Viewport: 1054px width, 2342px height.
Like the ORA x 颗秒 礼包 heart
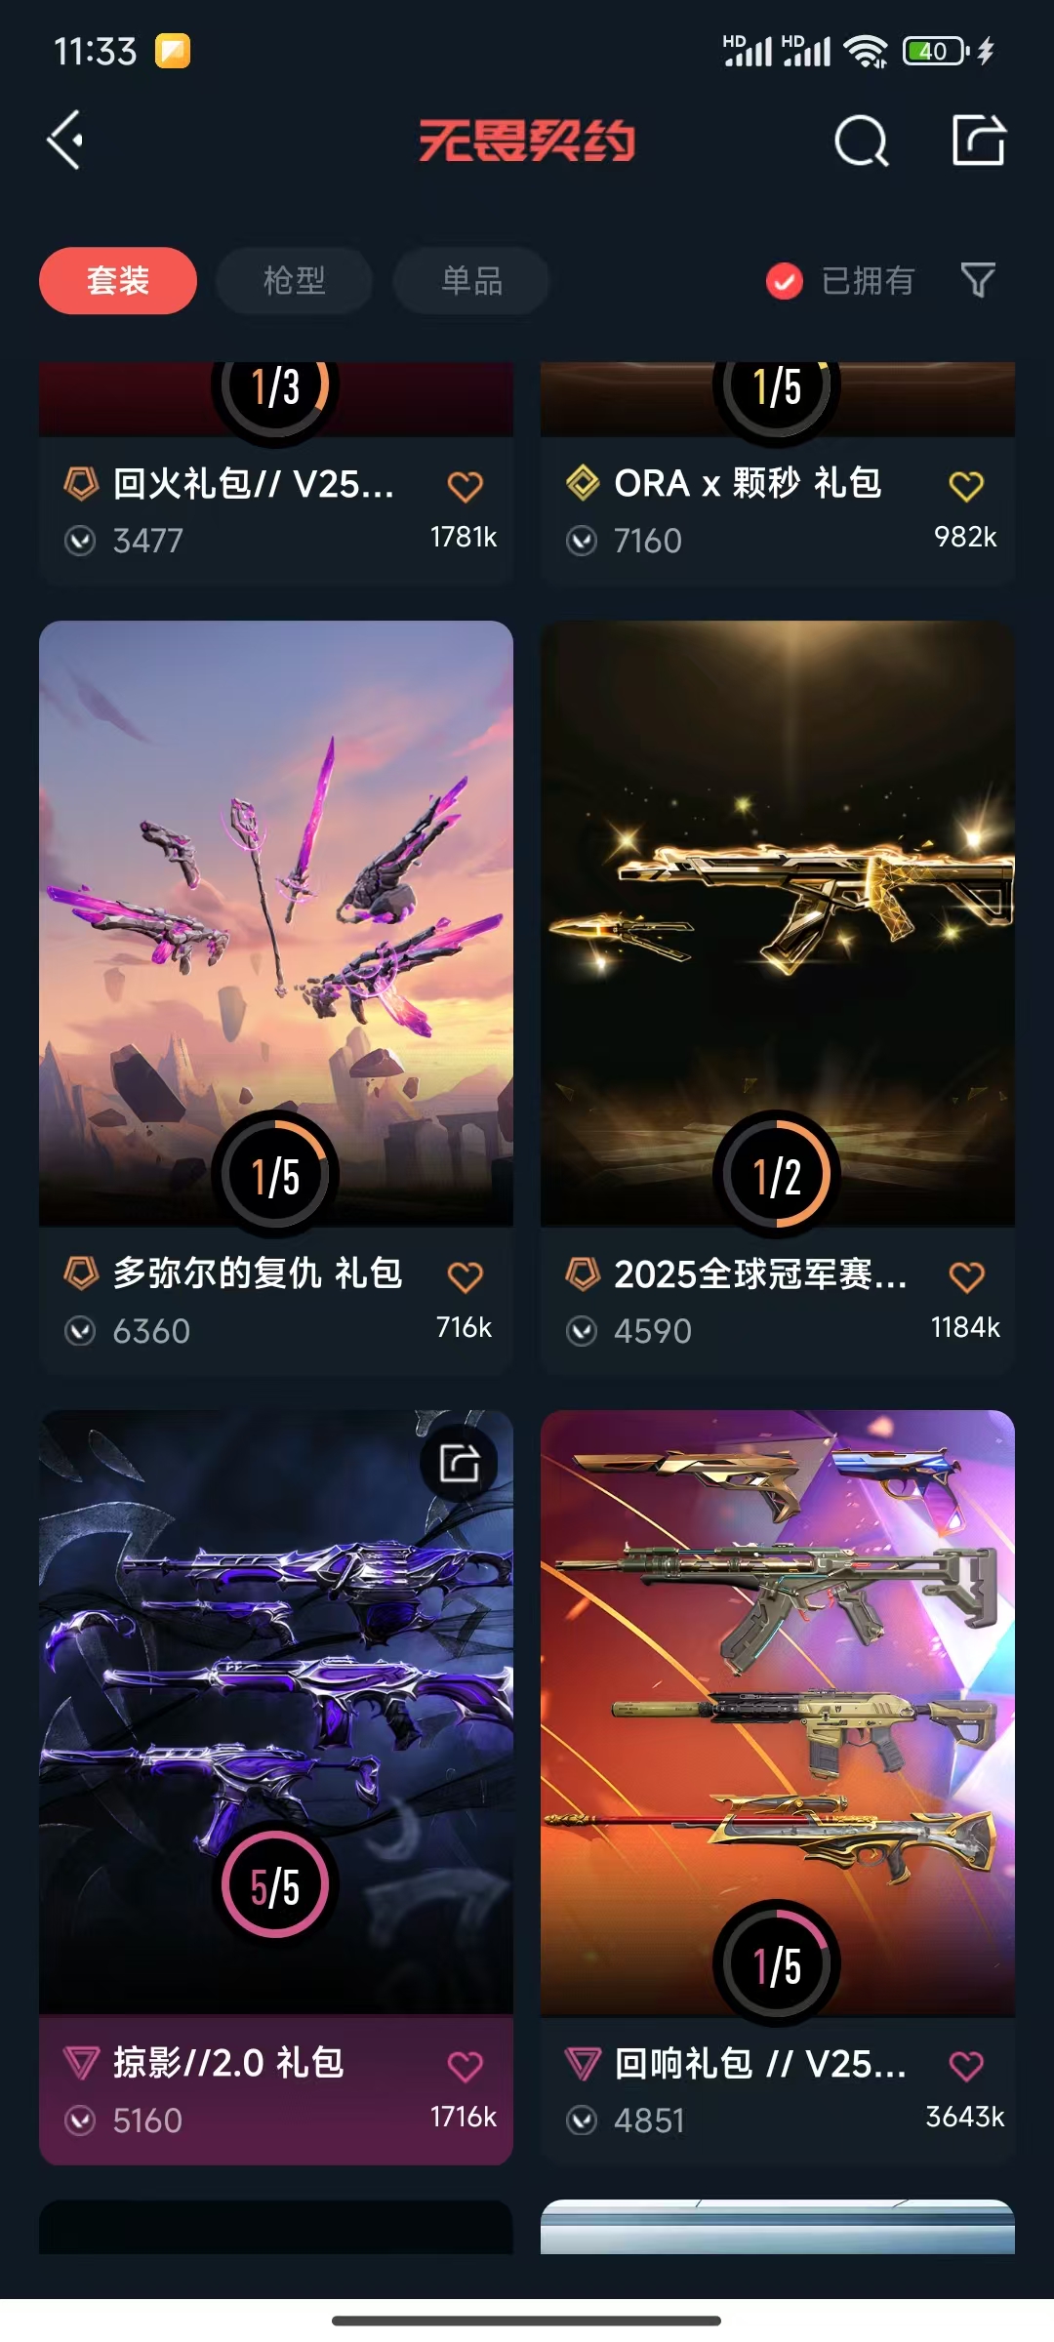tap(966, 486)
